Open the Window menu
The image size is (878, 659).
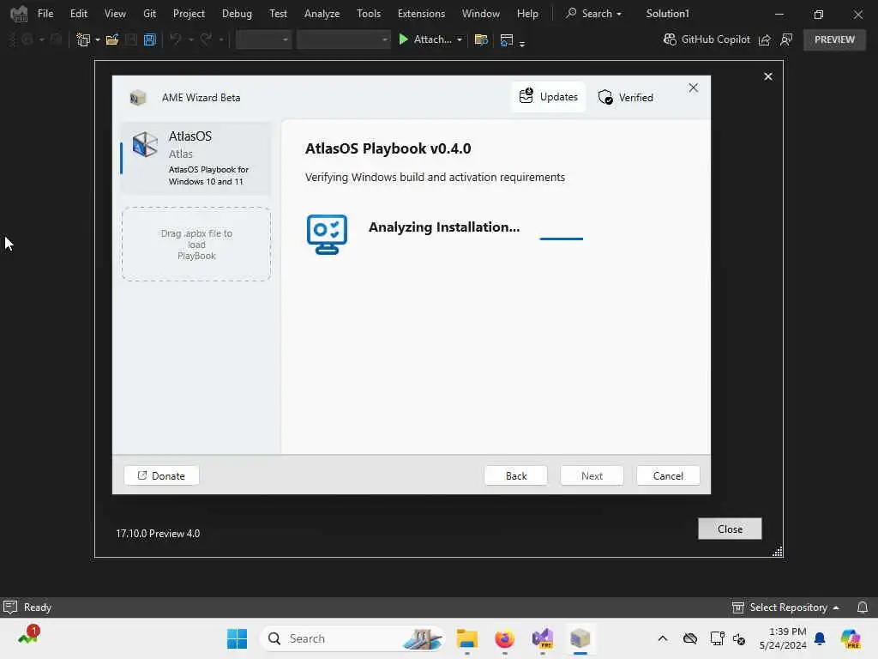click(x=480, y=14)
